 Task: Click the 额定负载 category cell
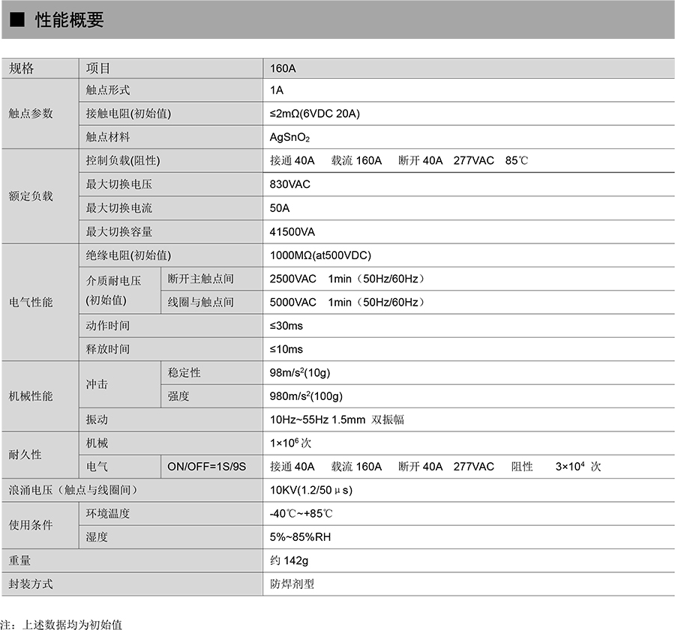pyautogui.click(x=31, y=196)
